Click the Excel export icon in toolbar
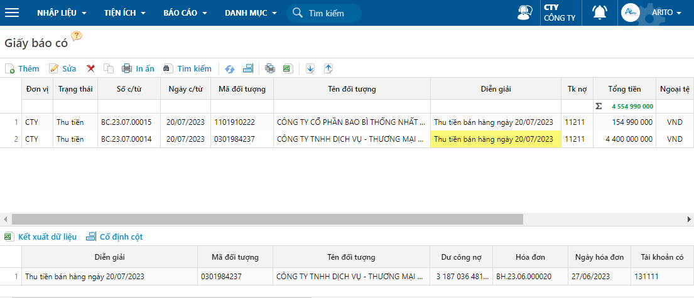This screenshot has height=298, width=694. tap(287, 68)
